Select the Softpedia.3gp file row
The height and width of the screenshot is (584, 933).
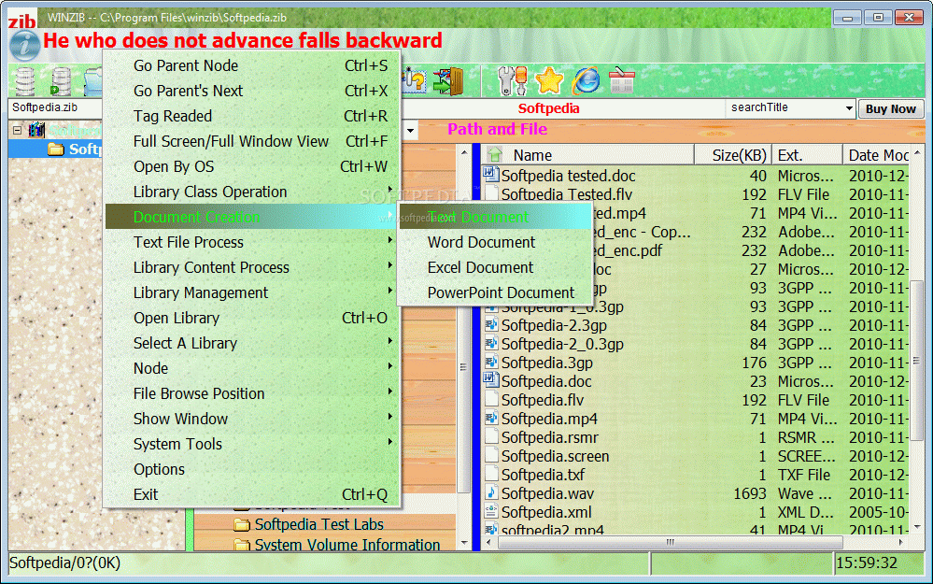pyautogui.click(x=696, y=363)
